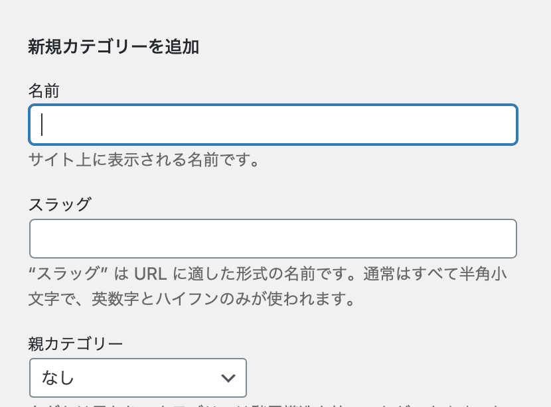Click the スラッグ field label
The height and width of the screenshot is (407, 551).
[x=60, y=205]
